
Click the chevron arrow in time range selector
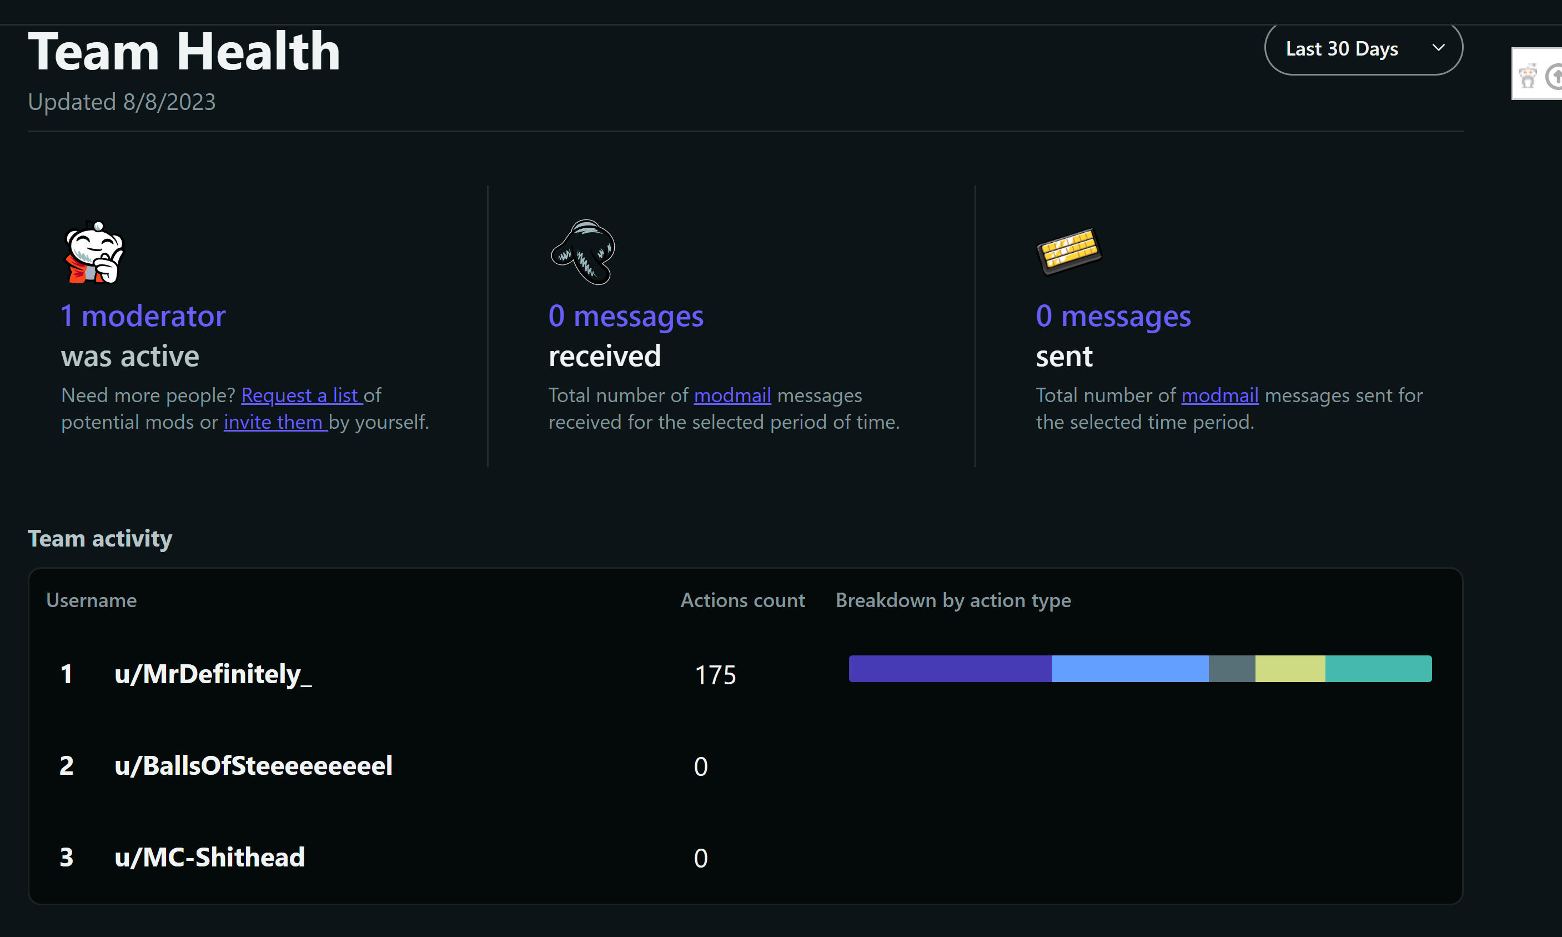pos(1438,48)
